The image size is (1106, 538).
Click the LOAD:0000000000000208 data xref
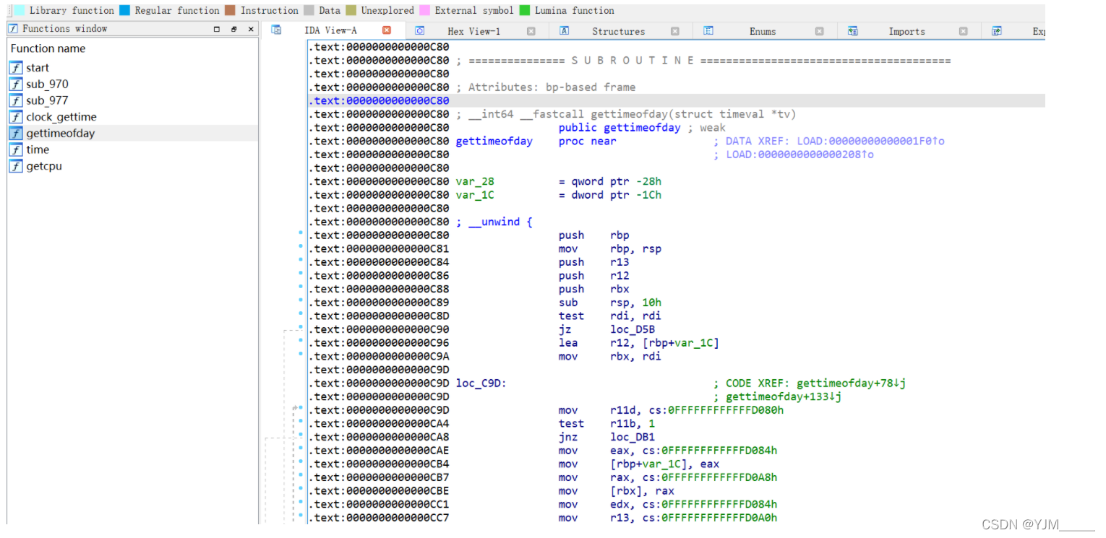(x=800, y=155)
